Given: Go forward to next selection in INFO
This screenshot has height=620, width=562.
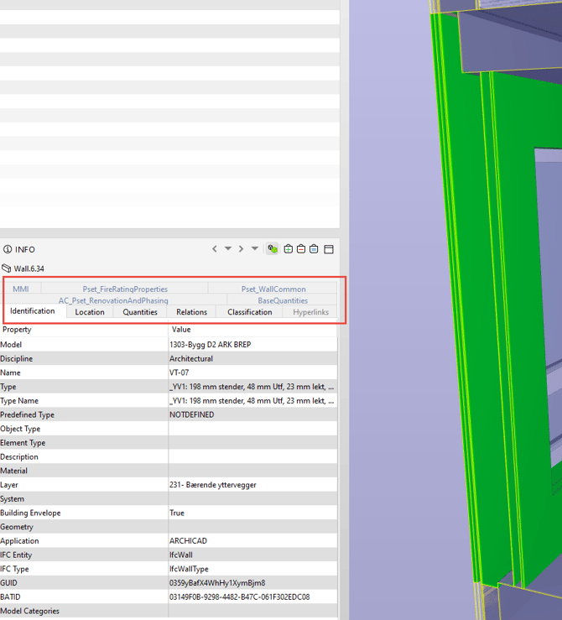Looking at the screenshot, I should point(241,248).
